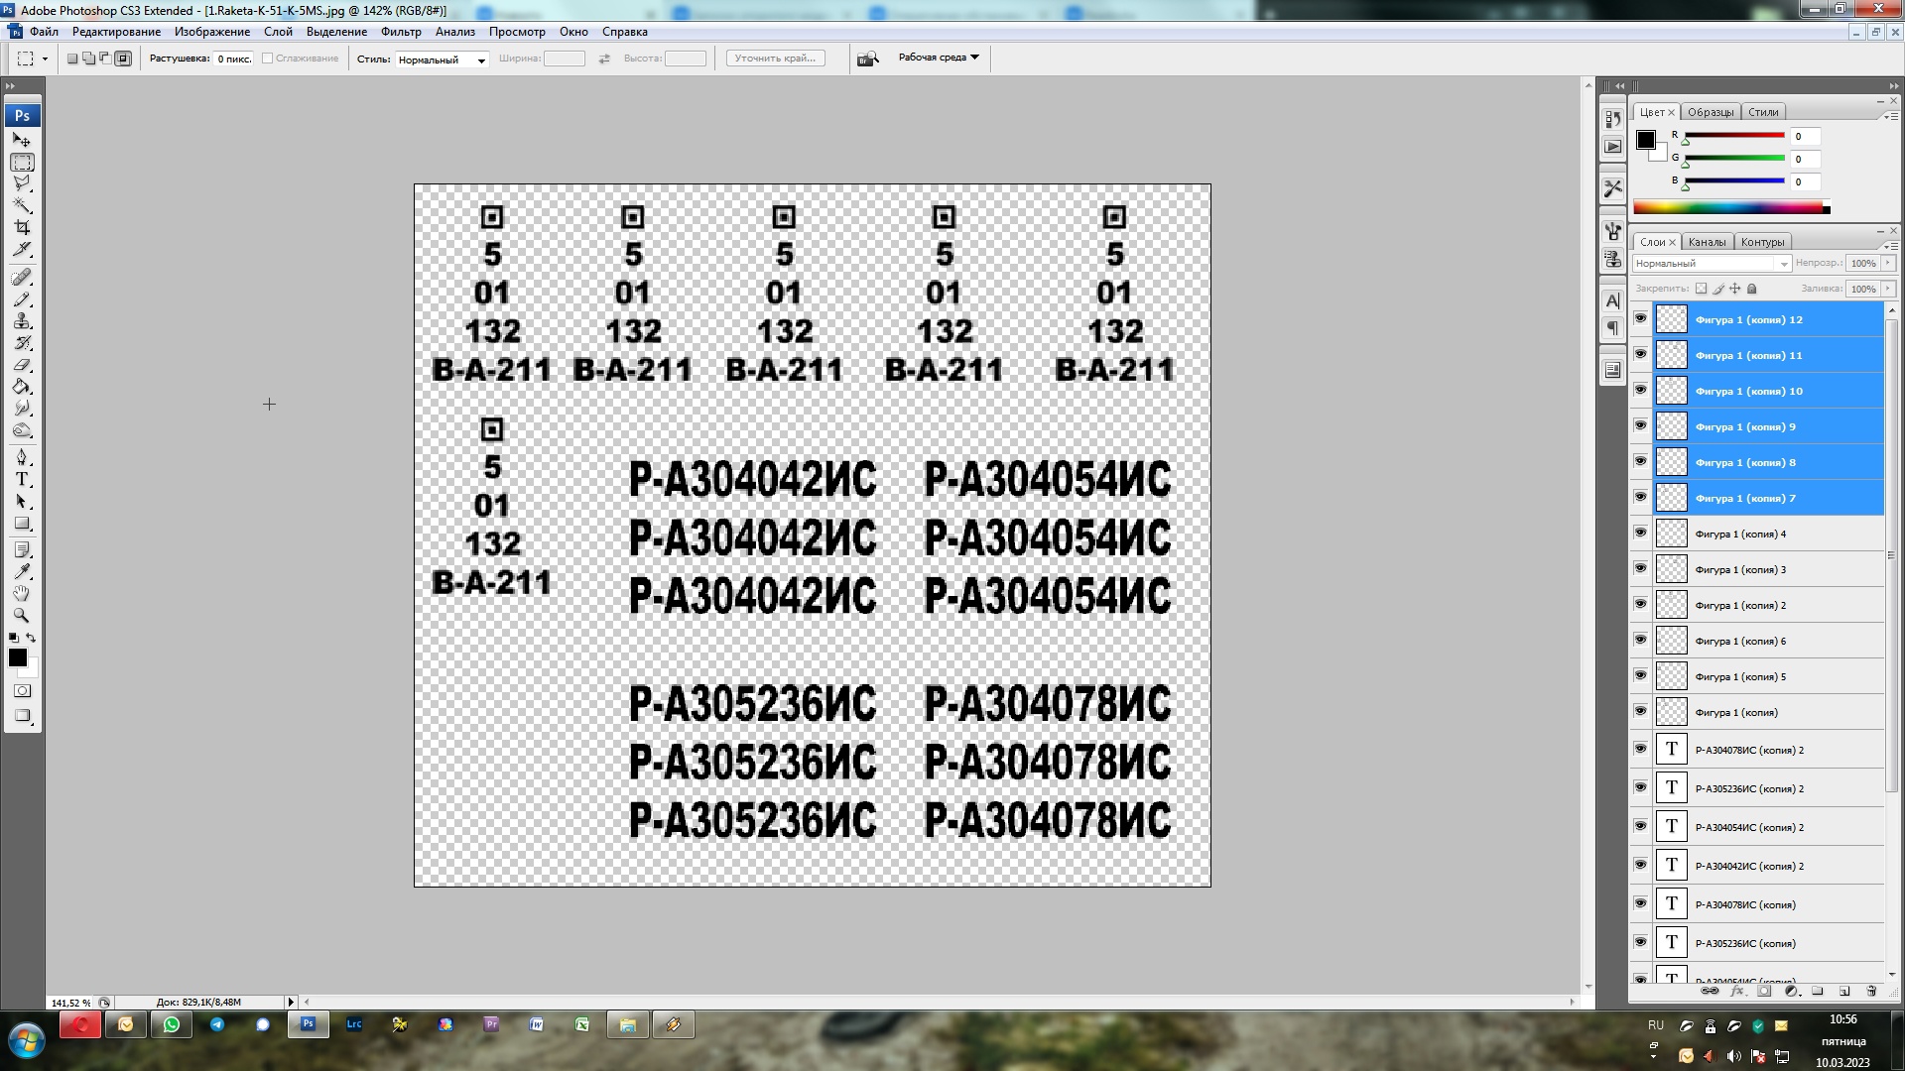Open the Фильтр menu

coord(400,32)
